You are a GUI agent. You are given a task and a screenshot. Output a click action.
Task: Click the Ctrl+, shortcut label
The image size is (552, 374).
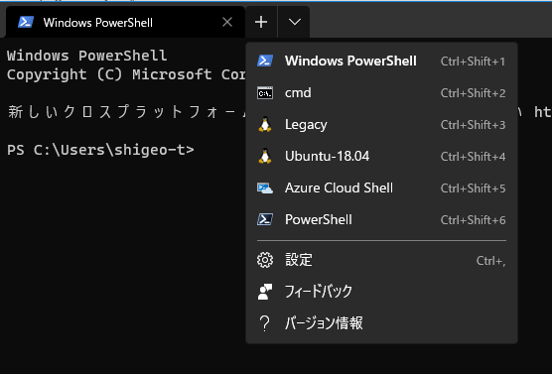[x=490, y=261]
